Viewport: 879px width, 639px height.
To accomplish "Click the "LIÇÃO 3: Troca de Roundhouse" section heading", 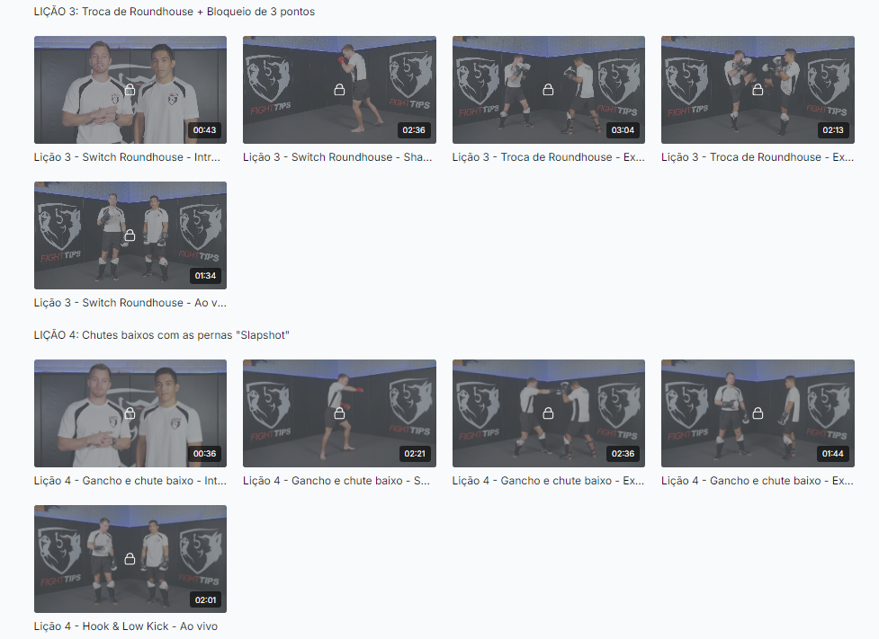I will pos(174,12).
